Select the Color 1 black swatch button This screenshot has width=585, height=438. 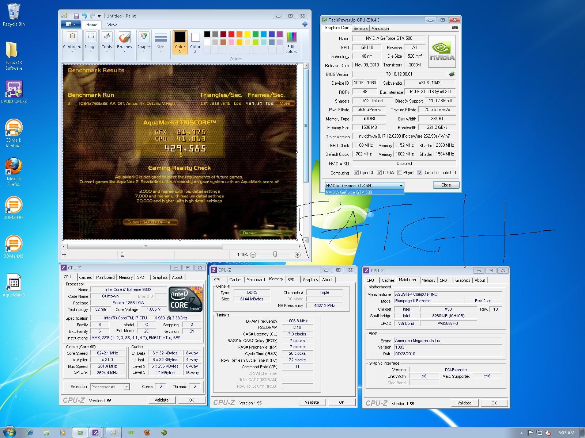(x=180, y=42)
